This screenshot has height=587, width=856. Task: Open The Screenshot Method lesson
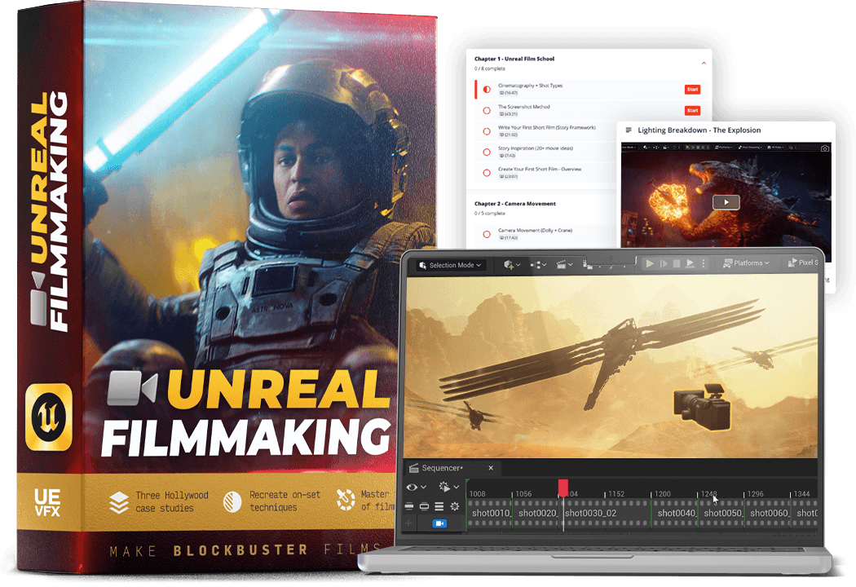(x=523, y=107)
